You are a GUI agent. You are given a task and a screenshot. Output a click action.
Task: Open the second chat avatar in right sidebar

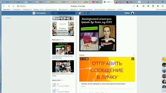[164, 65]
